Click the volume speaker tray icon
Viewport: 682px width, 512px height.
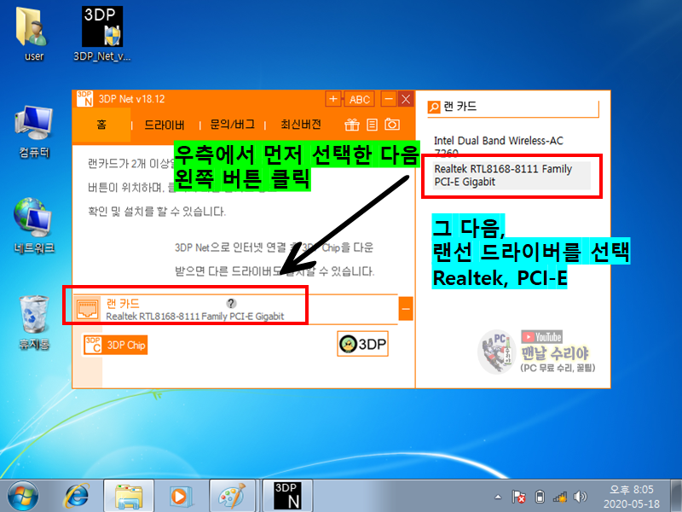pos(580,497)
